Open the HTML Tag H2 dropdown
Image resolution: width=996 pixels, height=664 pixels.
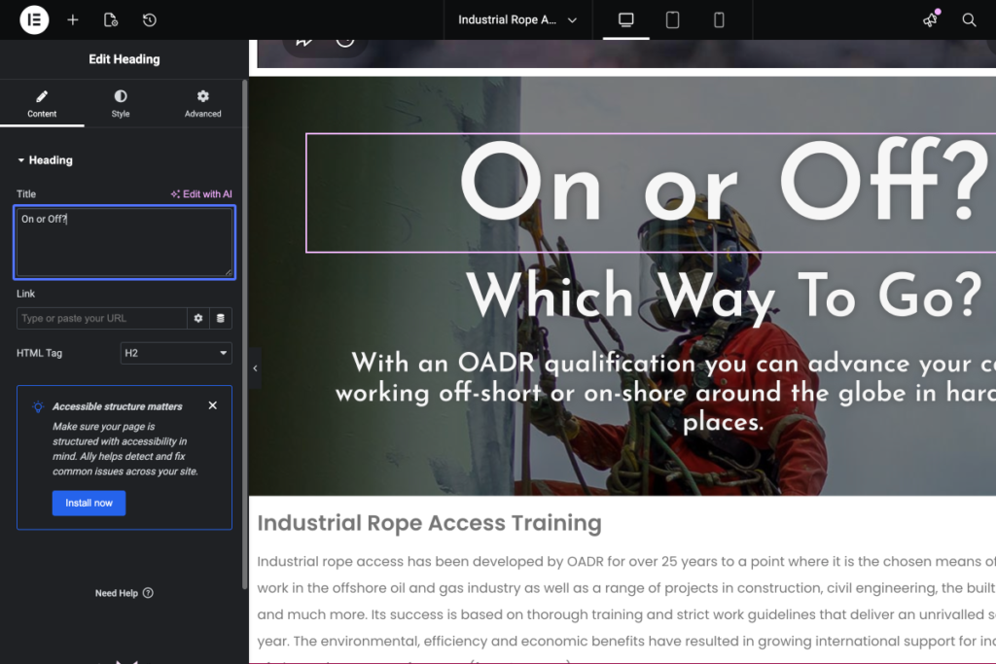[x=176, y=353]
